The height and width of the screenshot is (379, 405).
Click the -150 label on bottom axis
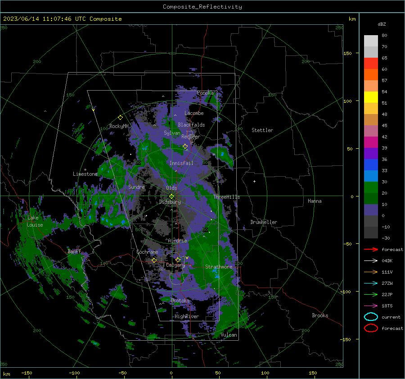pyautogui.click(x=27, y=373)
